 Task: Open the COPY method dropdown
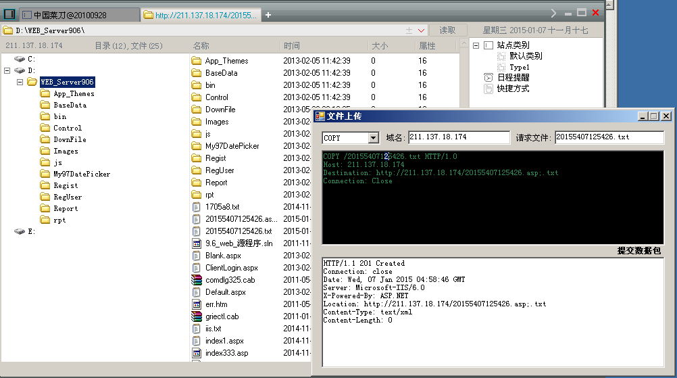[374, 138]
